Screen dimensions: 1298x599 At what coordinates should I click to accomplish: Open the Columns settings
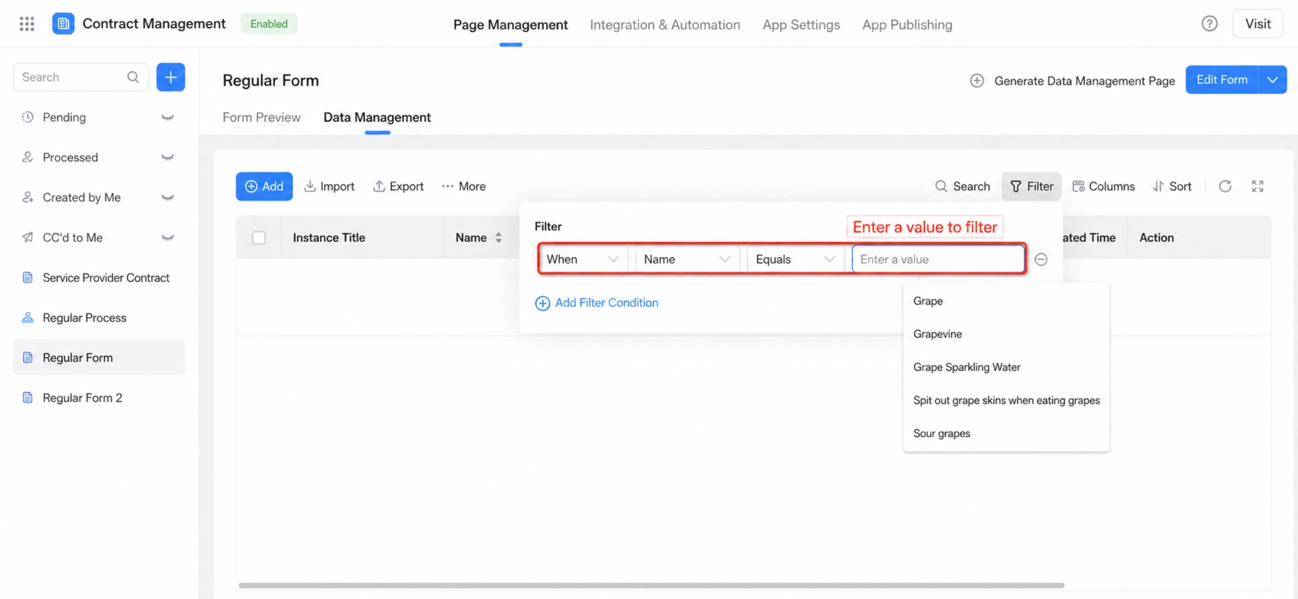click(1103, 186)
